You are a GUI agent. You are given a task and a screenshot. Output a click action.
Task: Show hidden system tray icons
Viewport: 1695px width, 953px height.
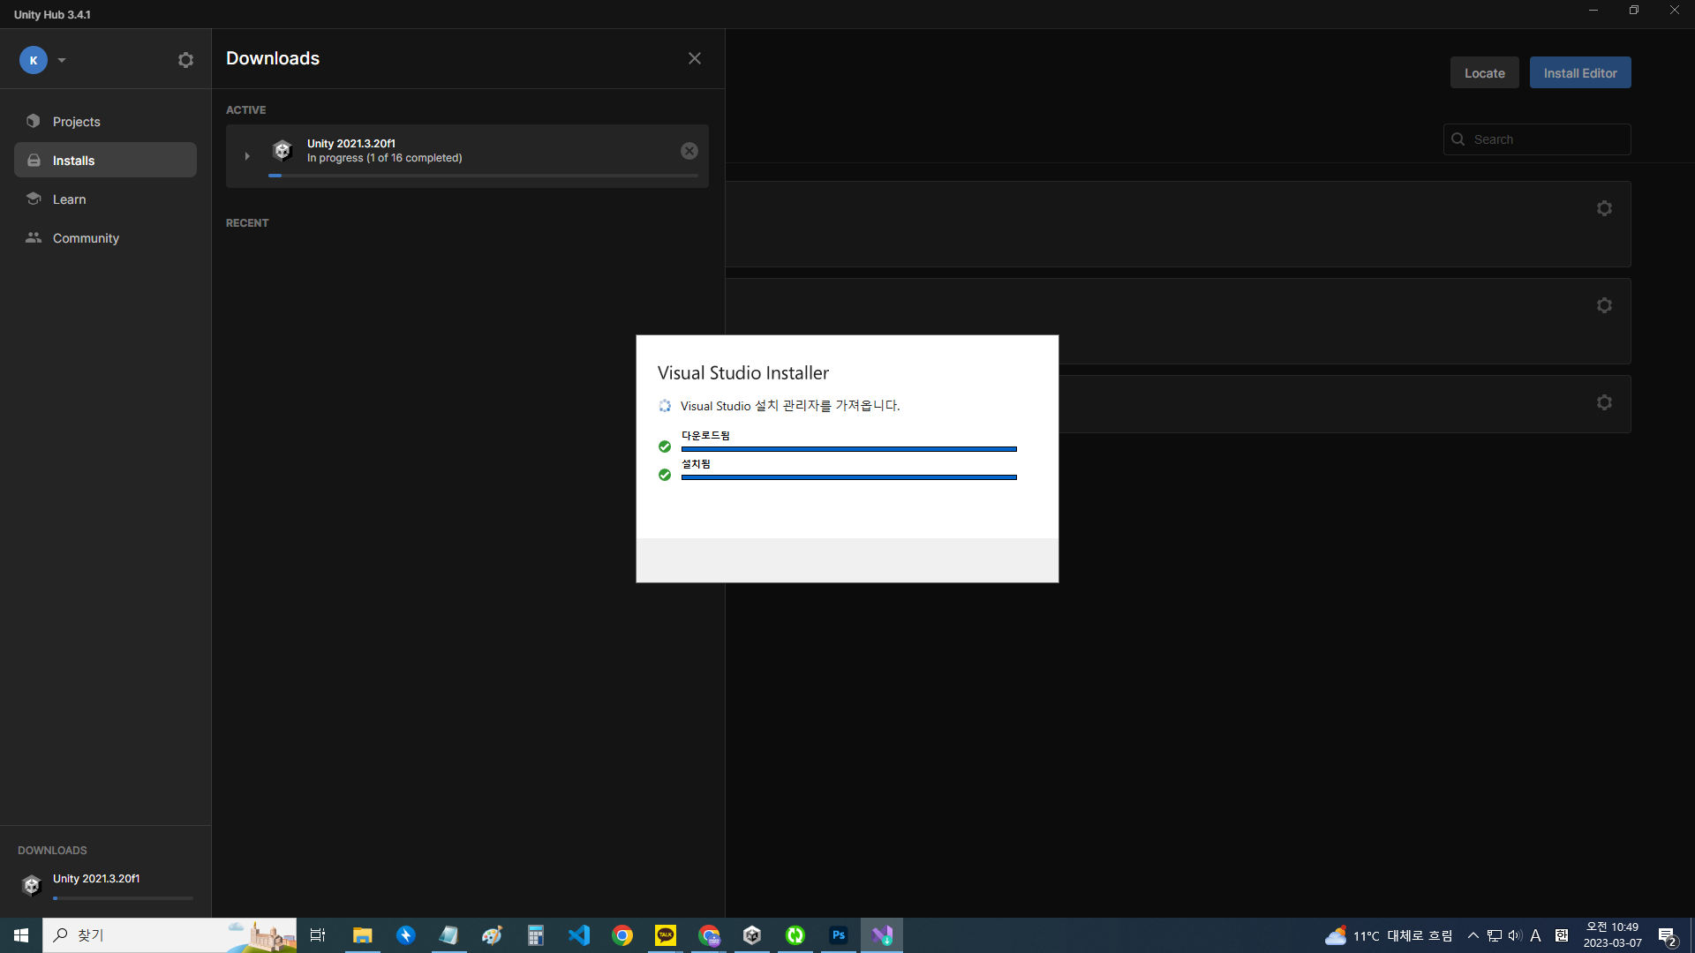(x=1473, y=935)
